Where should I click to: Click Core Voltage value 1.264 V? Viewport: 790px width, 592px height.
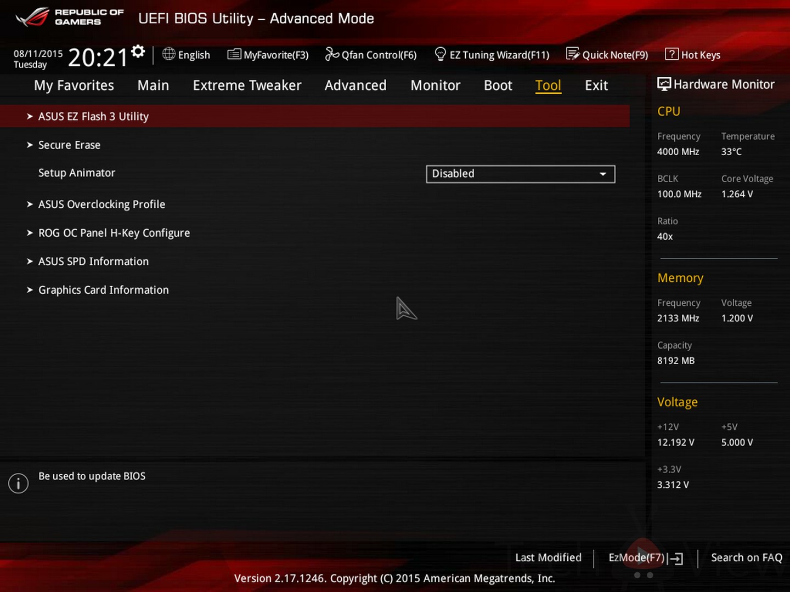pyautogui.click(x=737, y=194)
